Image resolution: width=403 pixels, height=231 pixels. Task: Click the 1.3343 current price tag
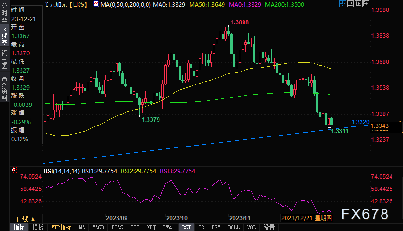click(x=380, y=126)
